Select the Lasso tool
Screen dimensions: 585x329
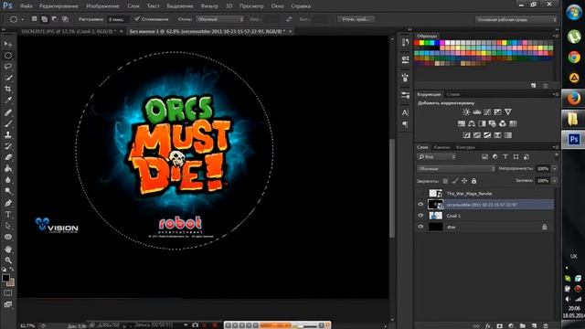[x=8, y=67]
